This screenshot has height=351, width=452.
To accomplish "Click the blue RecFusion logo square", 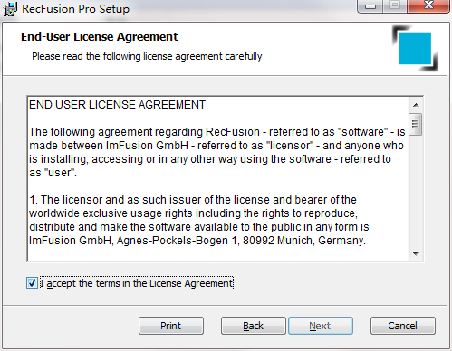I will tap(415, 48).
